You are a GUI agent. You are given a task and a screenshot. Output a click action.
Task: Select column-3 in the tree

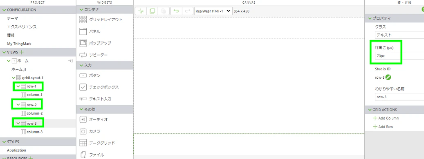[x=35, y=132]
